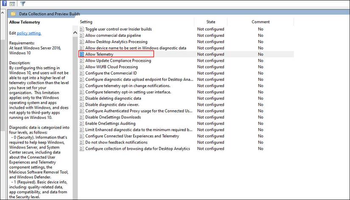Click the icon beside Enable OneSettings Auditing
The height and width of the screenshot is (200, 350).
[x=82, y=123]
